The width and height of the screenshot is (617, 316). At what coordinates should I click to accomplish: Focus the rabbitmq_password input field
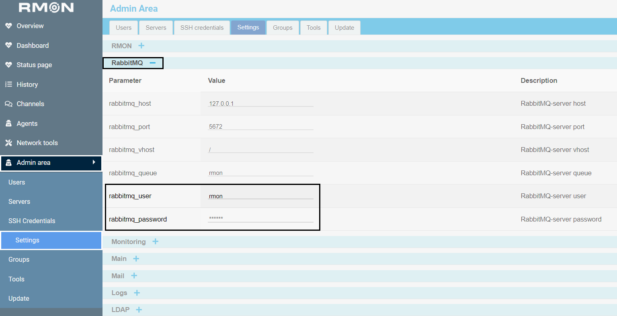pyautogui.click(x=260, y=219)
